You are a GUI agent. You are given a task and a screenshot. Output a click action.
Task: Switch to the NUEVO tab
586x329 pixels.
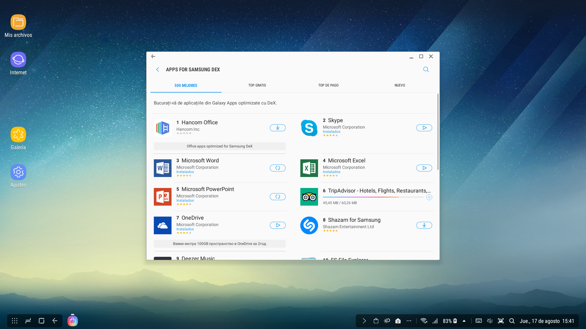(400, 86)
